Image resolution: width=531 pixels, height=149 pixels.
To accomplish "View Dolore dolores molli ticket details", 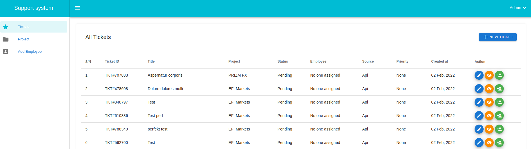I will pyautogui.click(x=489, y=89).
